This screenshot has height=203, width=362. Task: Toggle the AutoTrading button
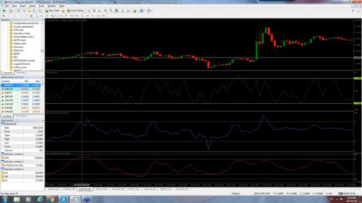pos(75,11)
